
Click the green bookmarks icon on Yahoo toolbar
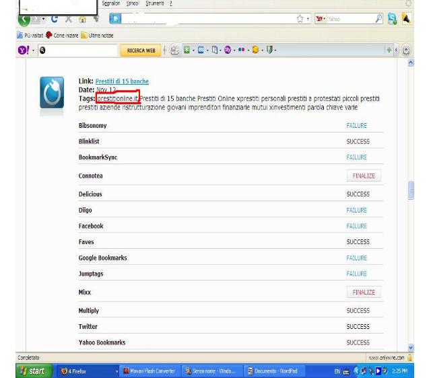pos(187,50)
